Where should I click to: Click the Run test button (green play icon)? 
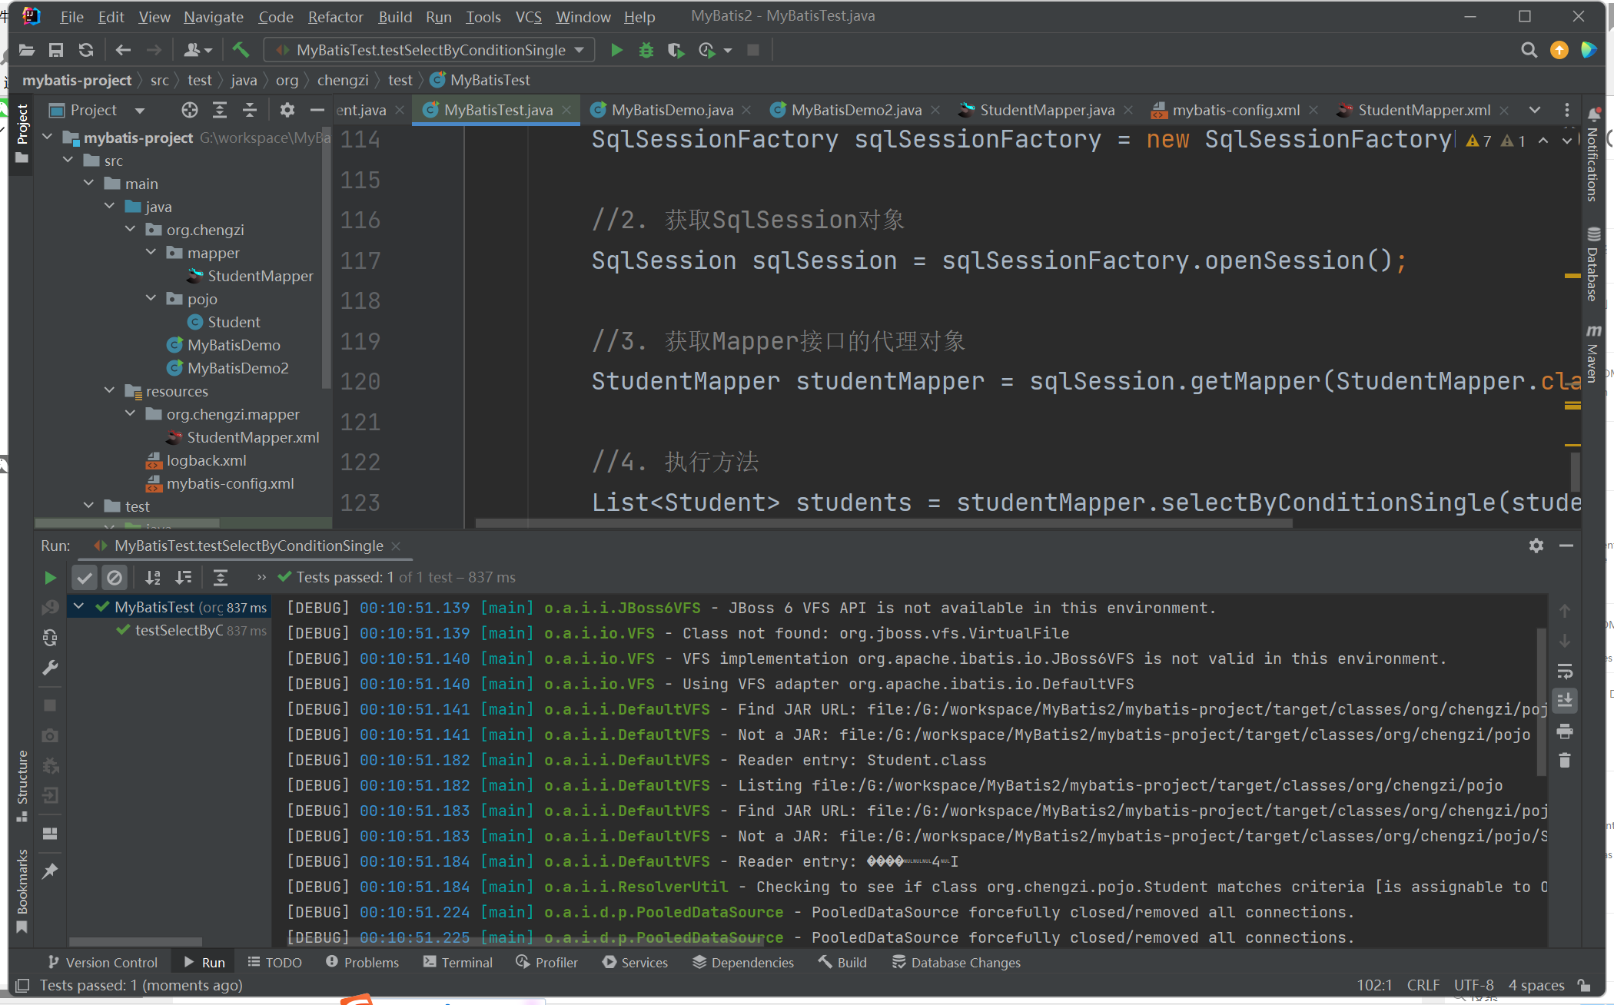[x=48, y=575]
